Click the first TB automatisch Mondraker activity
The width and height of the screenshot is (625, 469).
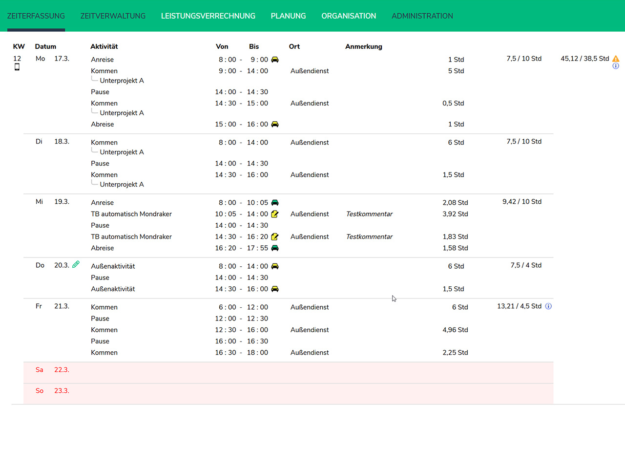[131, 214]
